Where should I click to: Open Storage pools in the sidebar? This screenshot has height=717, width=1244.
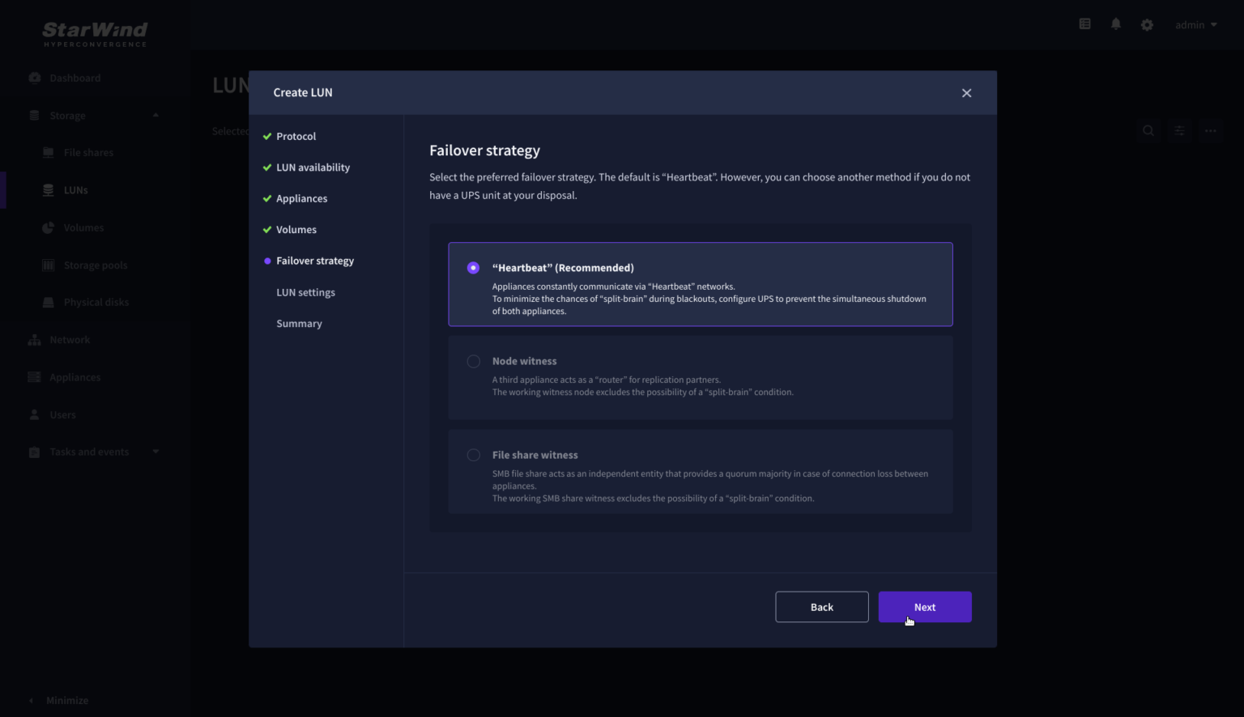click(95, 265)
